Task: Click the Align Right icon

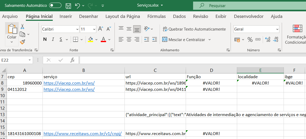Action: pyautogui.click(x=137, y=39)
